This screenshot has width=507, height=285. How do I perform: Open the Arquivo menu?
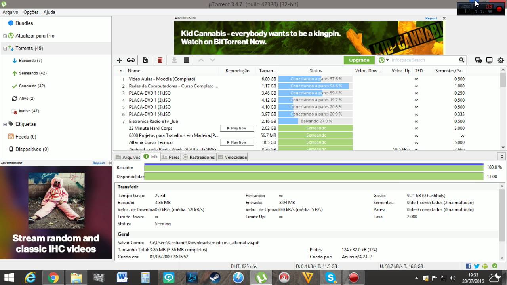coord(10,12)
